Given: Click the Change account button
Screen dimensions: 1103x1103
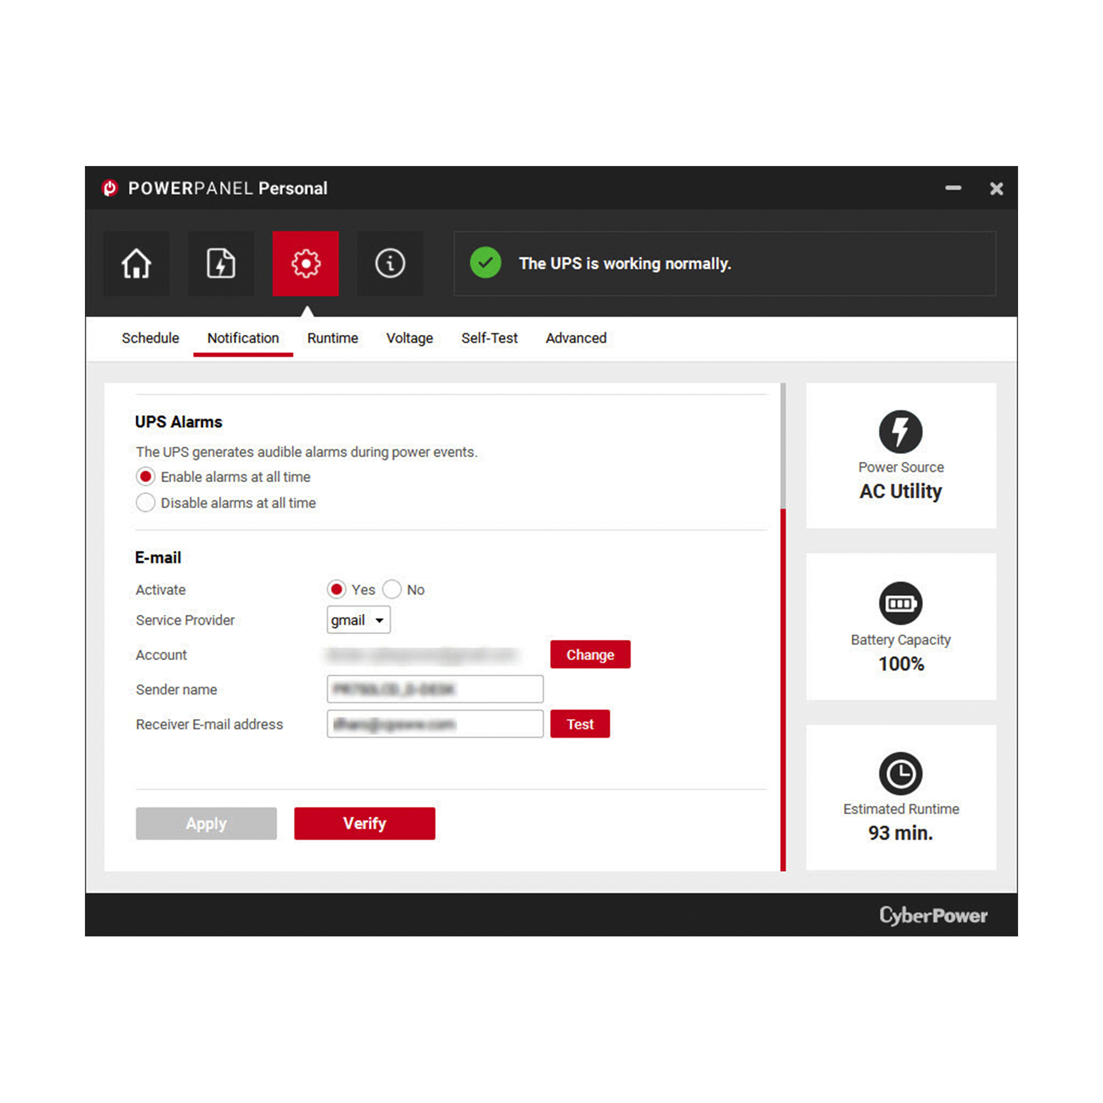Looking at the screenshot, I should coord(590,654).
